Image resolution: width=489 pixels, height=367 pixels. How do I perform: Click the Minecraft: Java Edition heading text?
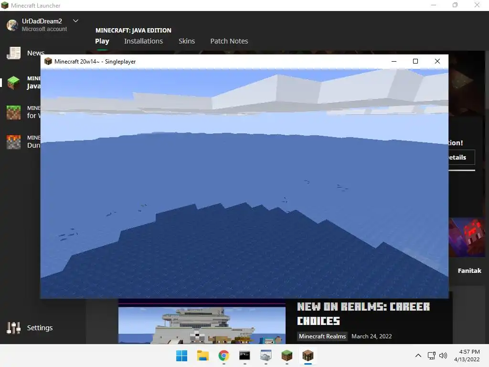click(x=133, y=30)
